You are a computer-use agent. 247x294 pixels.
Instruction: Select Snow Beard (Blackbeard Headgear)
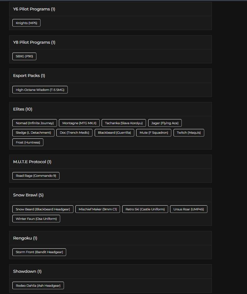click(43, 209)
